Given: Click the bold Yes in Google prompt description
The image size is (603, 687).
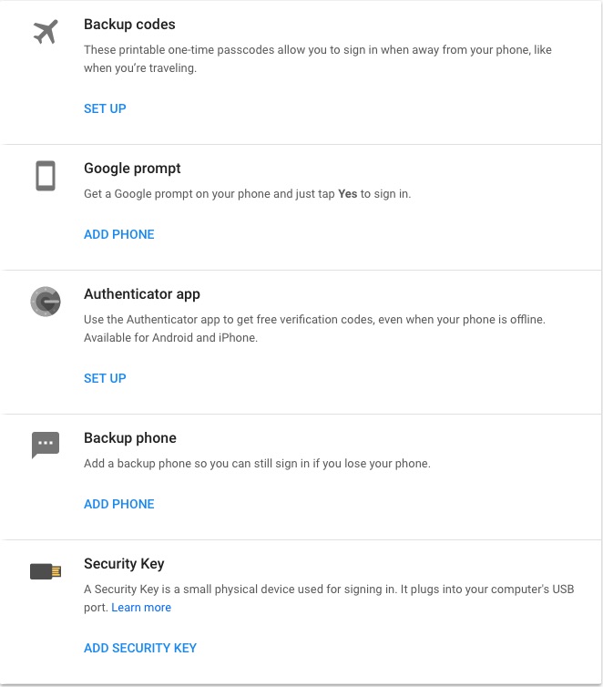Looking at the screenshot, I should (x=348, y=194).
